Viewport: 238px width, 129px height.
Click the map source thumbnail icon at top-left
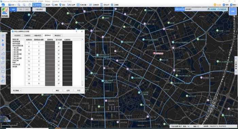[5, 12]
